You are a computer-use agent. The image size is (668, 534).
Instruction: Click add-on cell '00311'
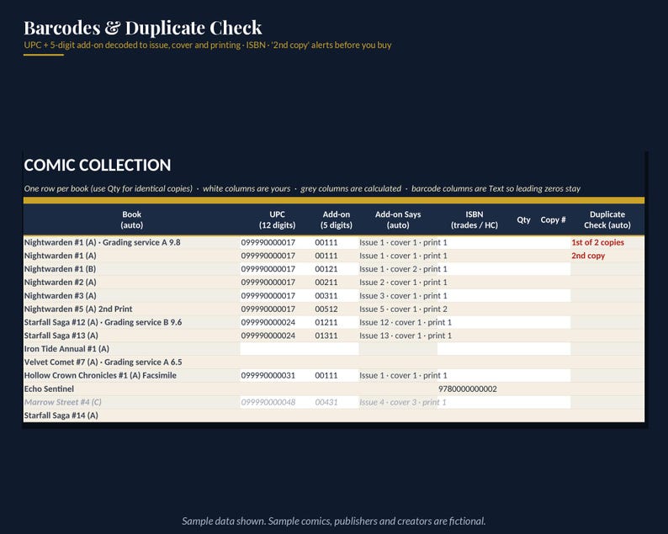[x=337, y=295]
